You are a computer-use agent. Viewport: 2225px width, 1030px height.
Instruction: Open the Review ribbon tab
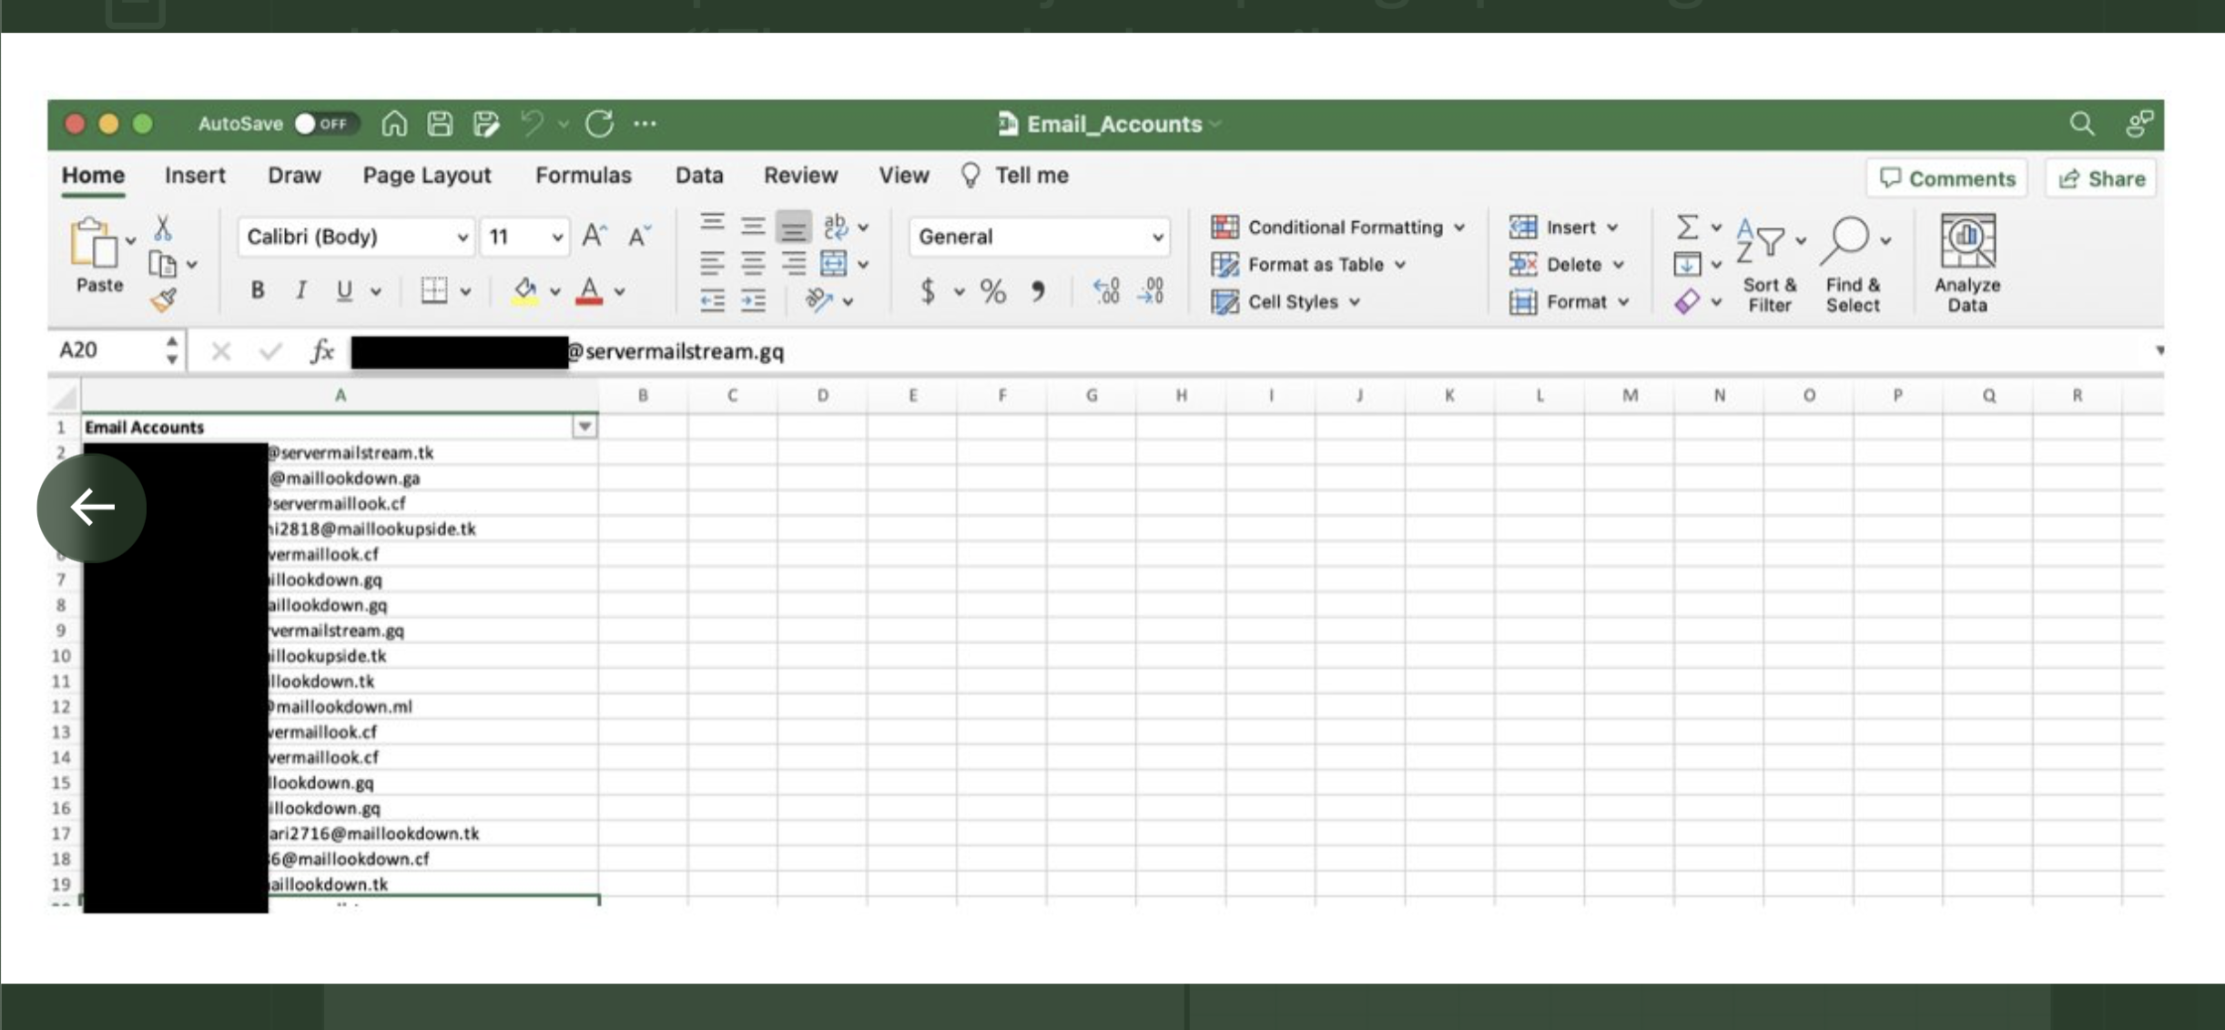point(800,176)
